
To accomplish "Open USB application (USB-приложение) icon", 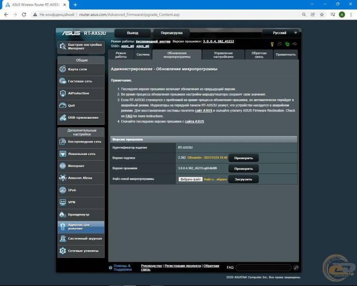I will (x=63, y=117).
